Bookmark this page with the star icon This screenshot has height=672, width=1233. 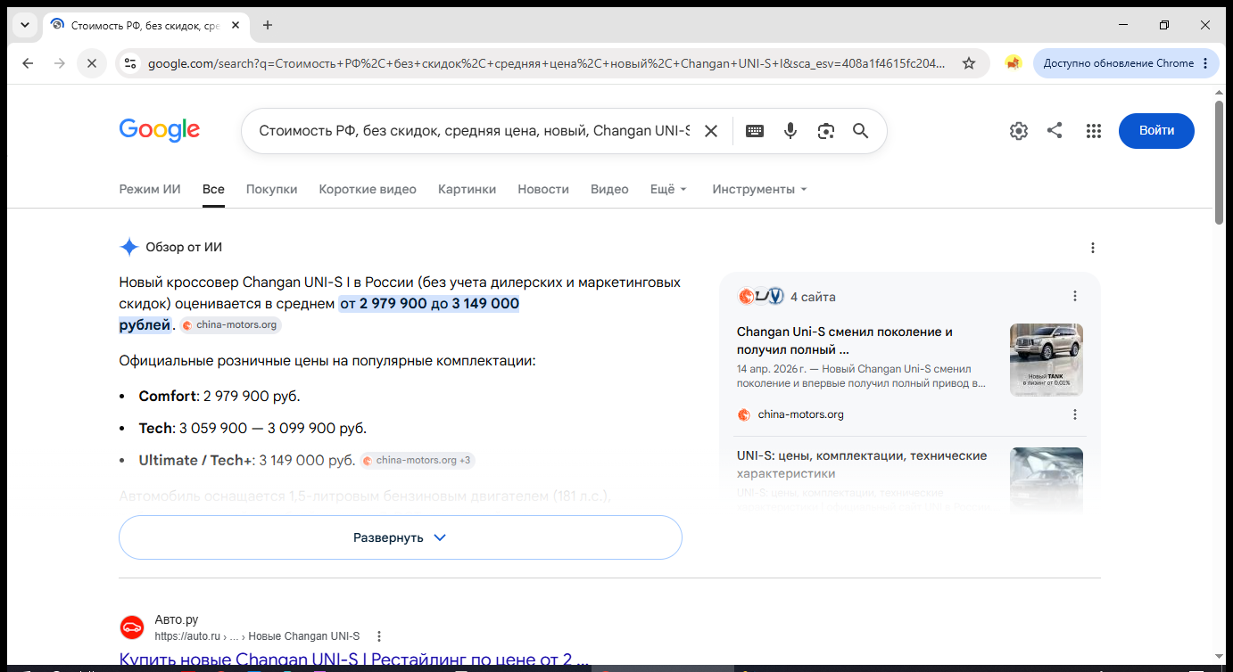[969, 63]
